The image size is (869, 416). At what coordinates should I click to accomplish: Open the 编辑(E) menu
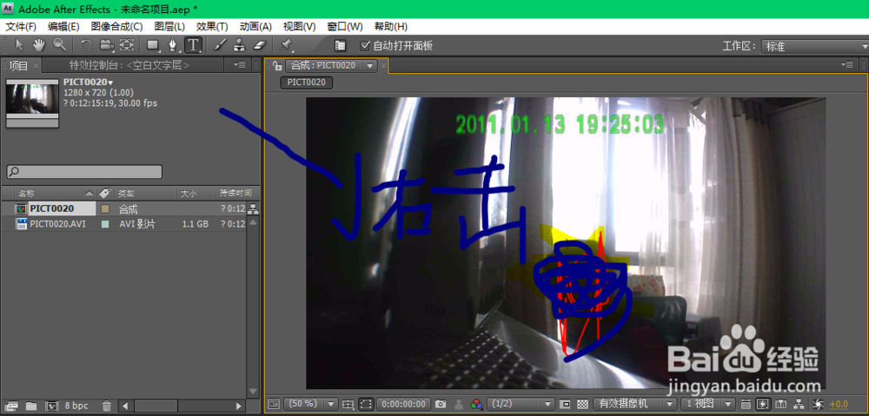63,27
